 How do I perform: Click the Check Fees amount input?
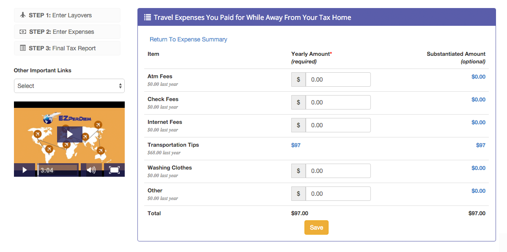click(x=338, y=102)
